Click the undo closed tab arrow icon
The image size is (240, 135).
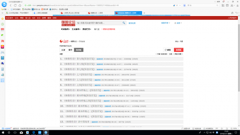tap(237, 13)
